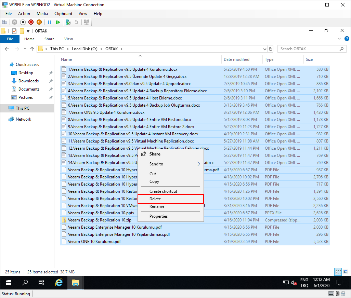Select Downloads in Quick access

[x=28, y=81]
